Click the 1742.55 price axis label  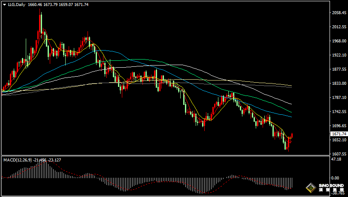(339, 112)
